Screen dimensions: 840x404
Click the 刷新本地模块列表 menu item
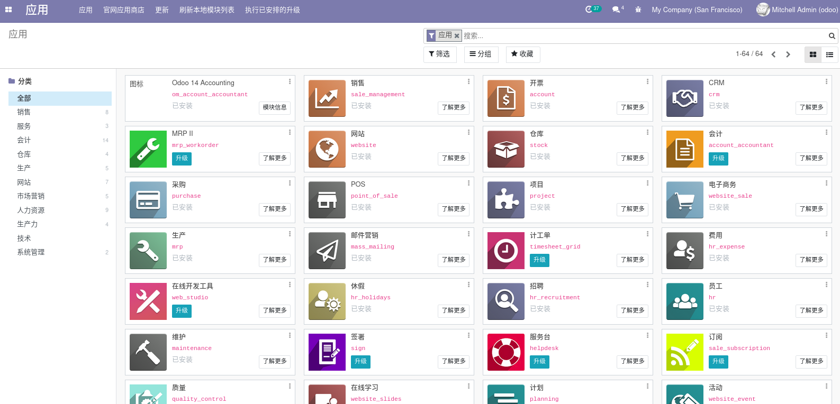(x=206, y=10)
